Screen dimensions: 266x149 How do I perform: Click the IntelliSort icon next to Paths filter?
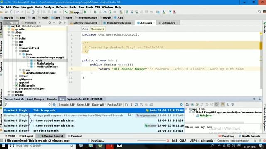pos(126,104)
